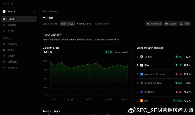The width and height of the screenshot is (195, 115).
Task: Click the Search magnifier icon
Action: [4, 25]
